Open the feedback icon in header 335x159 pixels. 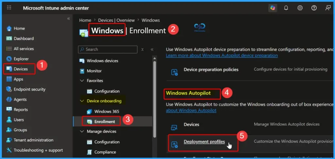pos(328,8)
